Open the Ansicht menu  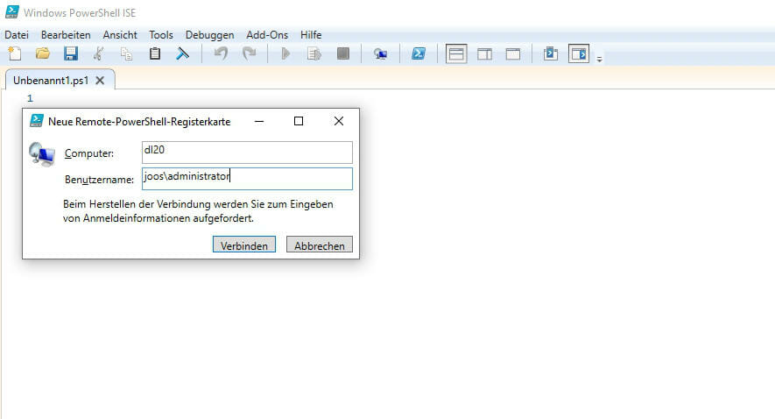(120, 35)
